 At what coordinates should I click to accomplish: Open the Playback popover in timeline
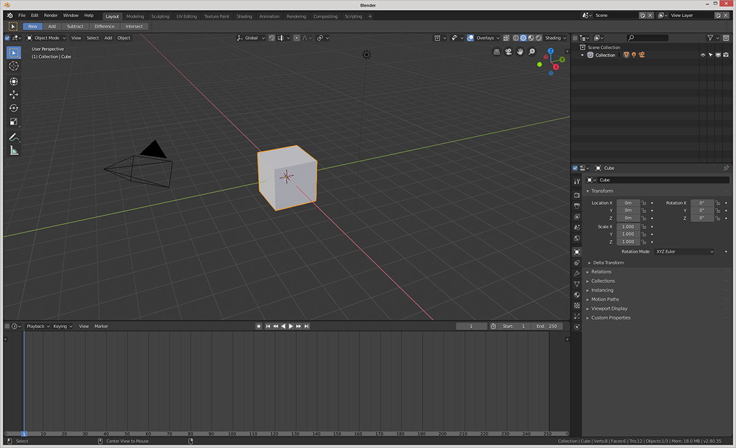[x=37, y=326]
